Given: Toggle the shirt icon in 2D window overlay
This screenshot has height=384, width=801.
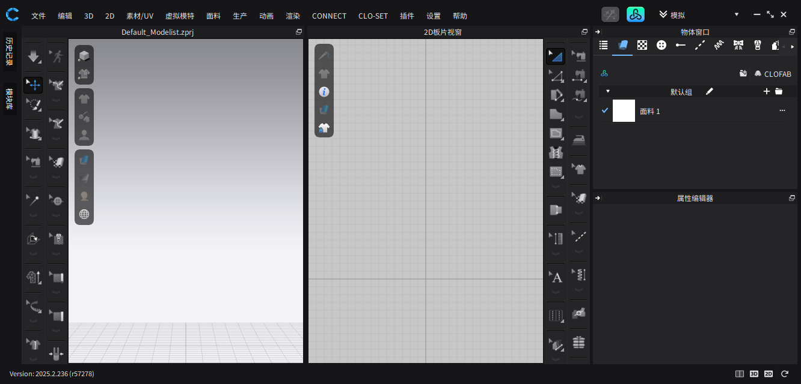Looking at the screenshot, I should [324, 74].
